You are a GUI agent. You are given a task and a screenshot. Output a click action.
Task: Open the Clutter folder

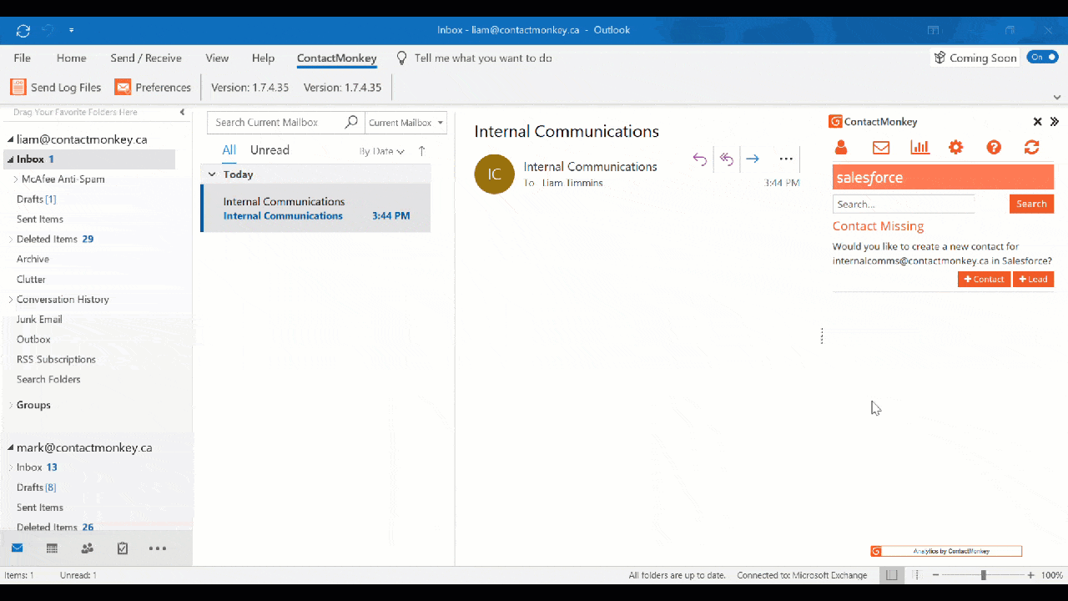coord(31,280)
